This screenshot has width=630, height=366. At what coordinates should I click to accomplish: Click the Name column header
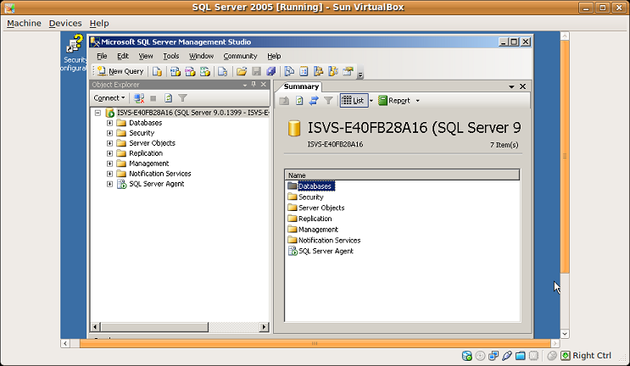click(402, 175)
